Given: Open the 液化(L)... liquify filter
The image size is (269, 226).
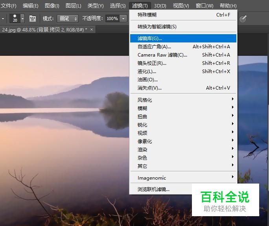Looking at the screenshot, I should click(x=183, y=71).
